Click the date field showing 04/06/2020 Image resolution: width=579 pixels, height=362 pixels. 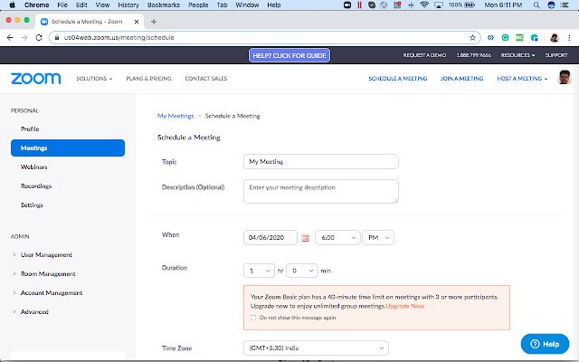point(271,237)
